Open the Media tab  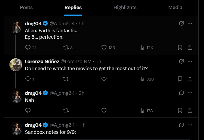point(175,8)
